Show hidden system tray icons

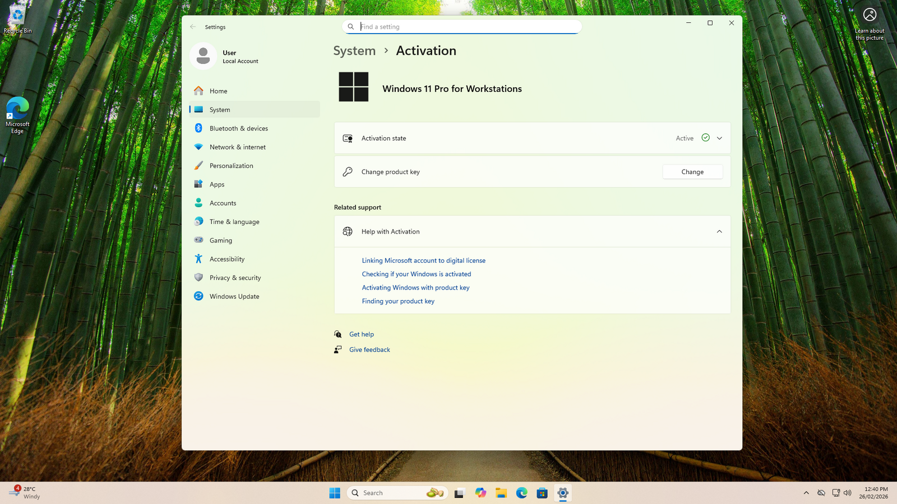click(x=806, y=493)
